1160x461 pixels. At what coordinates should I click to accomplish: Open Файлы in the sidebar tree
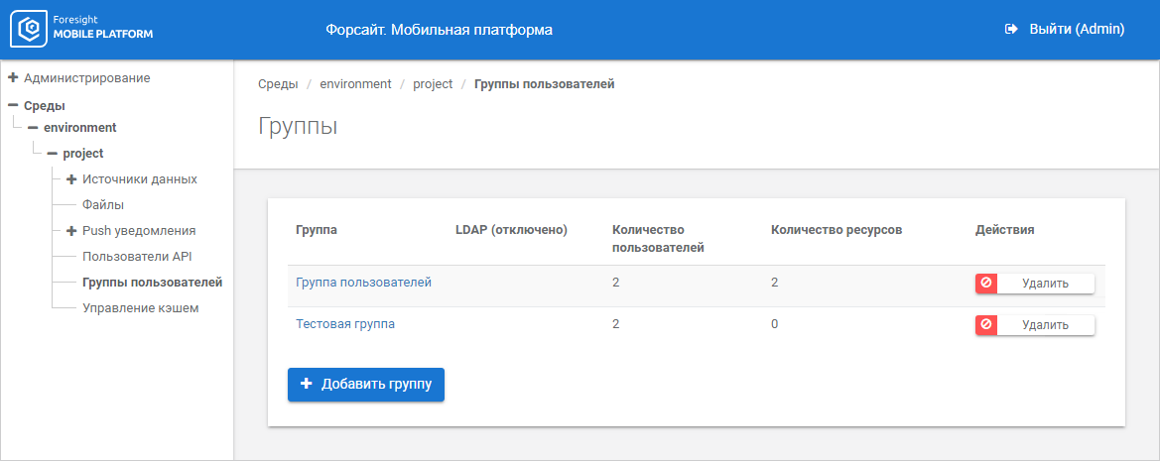tap(103, 205)
